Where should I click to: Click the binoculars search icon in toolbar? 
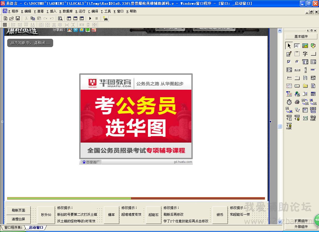[x=105, y=18]
